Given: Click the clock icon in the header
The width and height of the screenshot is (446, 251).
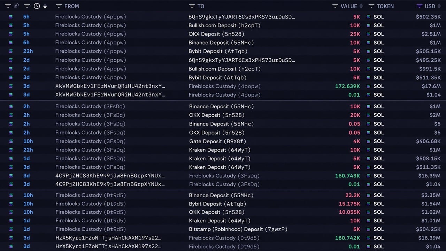Looking at the screenshot, I should coord(37,6).
